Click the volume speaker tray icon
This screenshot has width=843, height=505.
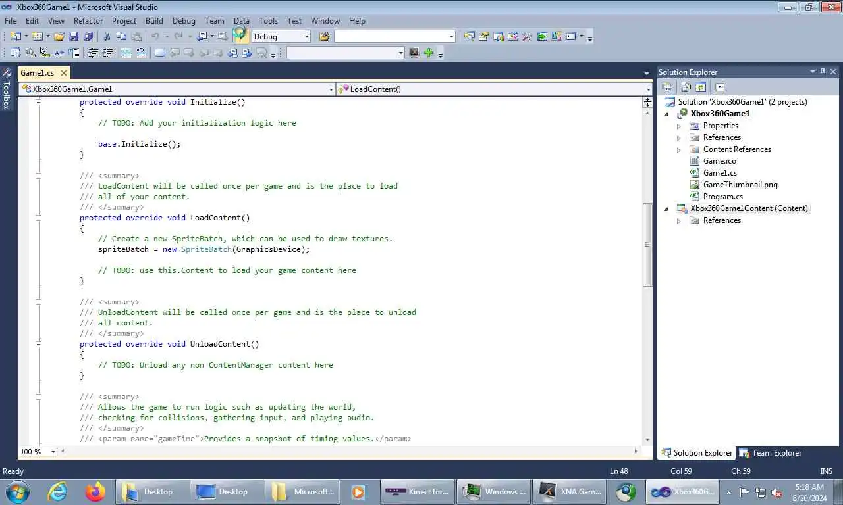[777, 492]
